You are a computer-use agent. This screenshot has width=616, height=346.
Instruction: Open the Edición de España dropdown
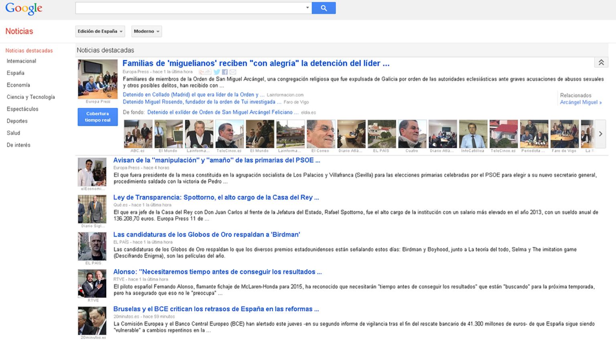100,31
